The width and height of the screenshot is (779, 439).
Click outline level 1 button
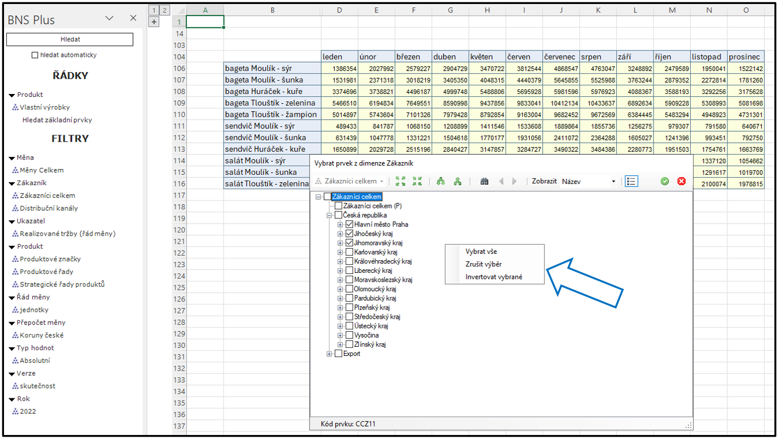[x=153, y=10]
